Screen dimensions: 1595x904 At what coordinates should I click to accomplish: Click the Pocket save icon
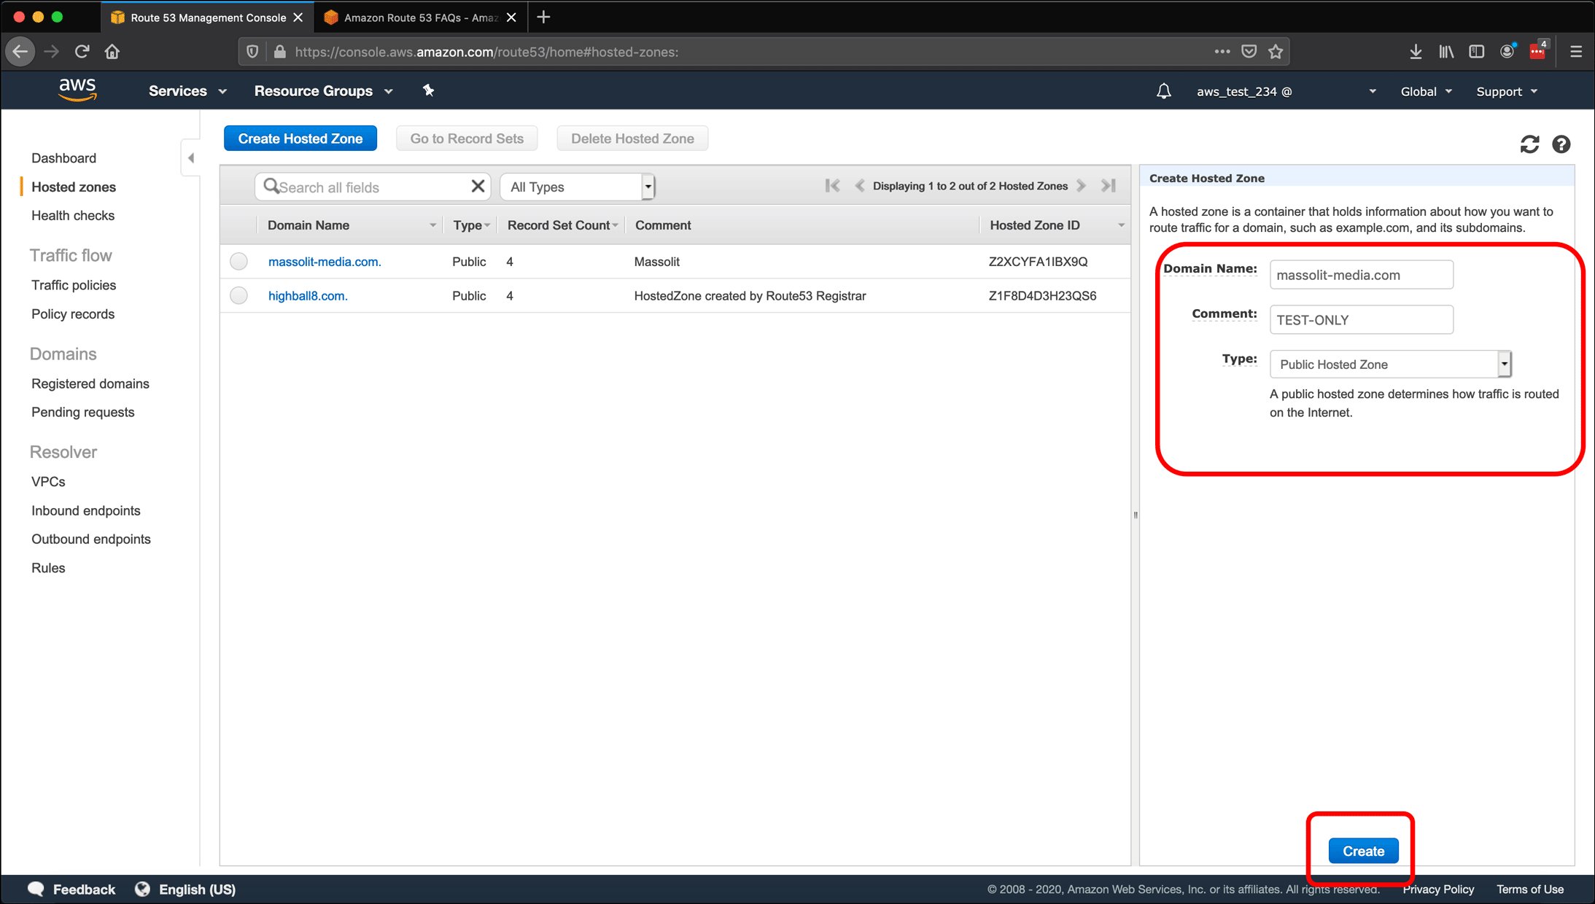click(1249, 52)
